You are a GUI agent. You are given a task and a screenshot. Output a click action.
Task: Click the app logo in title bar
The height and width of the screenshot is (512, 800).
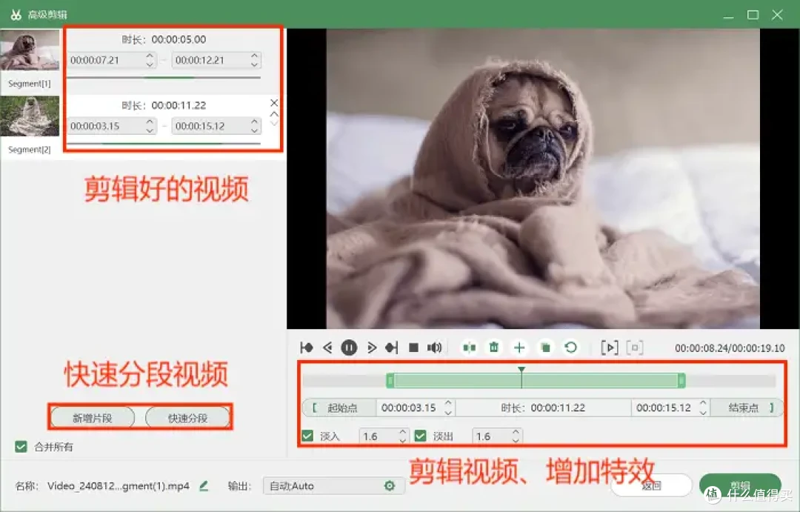coord(16,14)
